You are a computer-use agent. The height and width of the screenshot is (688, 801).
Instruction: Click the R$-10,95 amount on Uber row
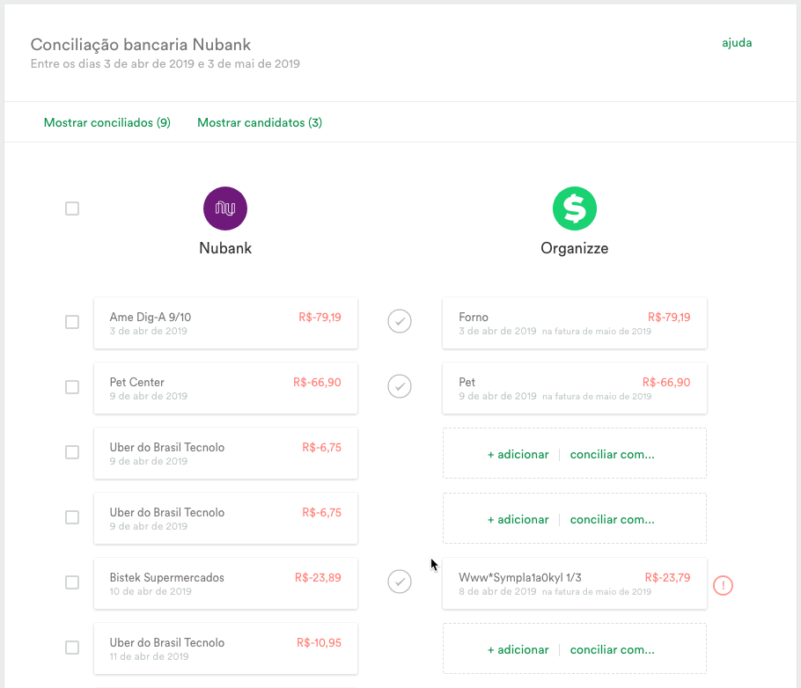click(319, 642)
